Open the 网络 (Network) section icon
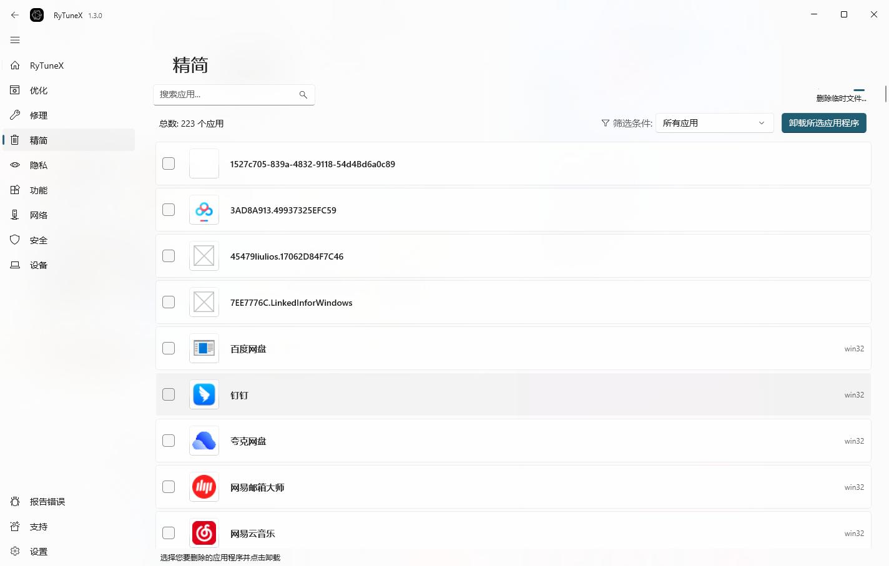Screen dimensions: 889x566 point(14,215)
